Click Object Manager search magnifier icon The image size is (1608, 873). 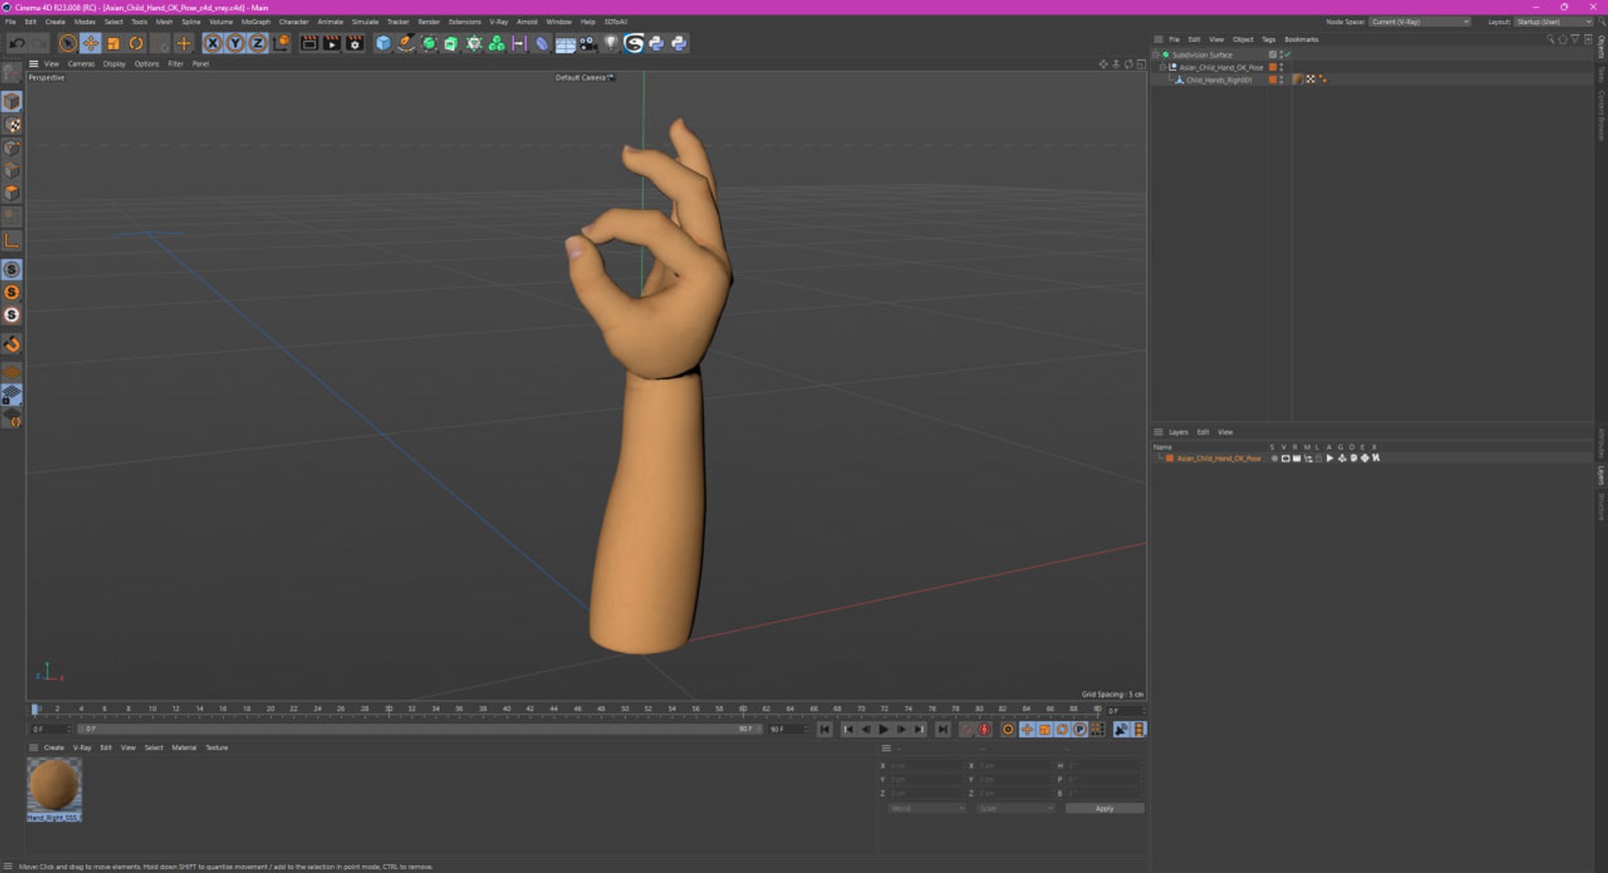1550,39
